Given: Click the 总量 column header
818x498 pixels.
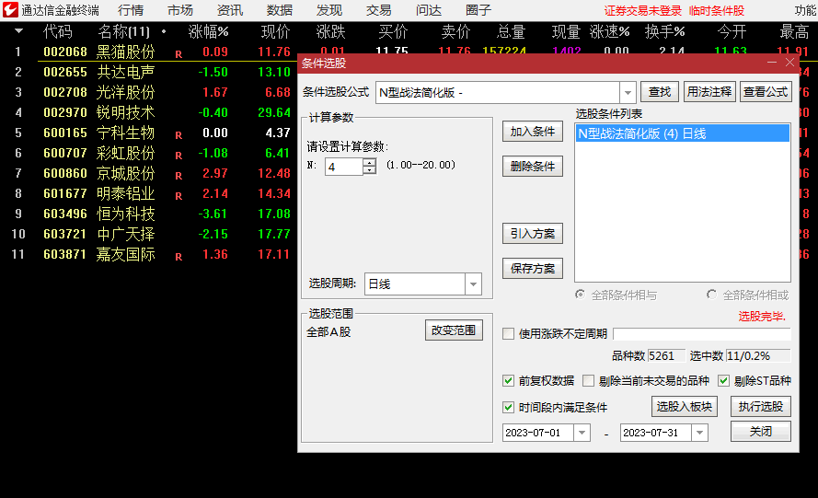Looking at the screenshot, I should pyautogui.click(x=510, y=32).
